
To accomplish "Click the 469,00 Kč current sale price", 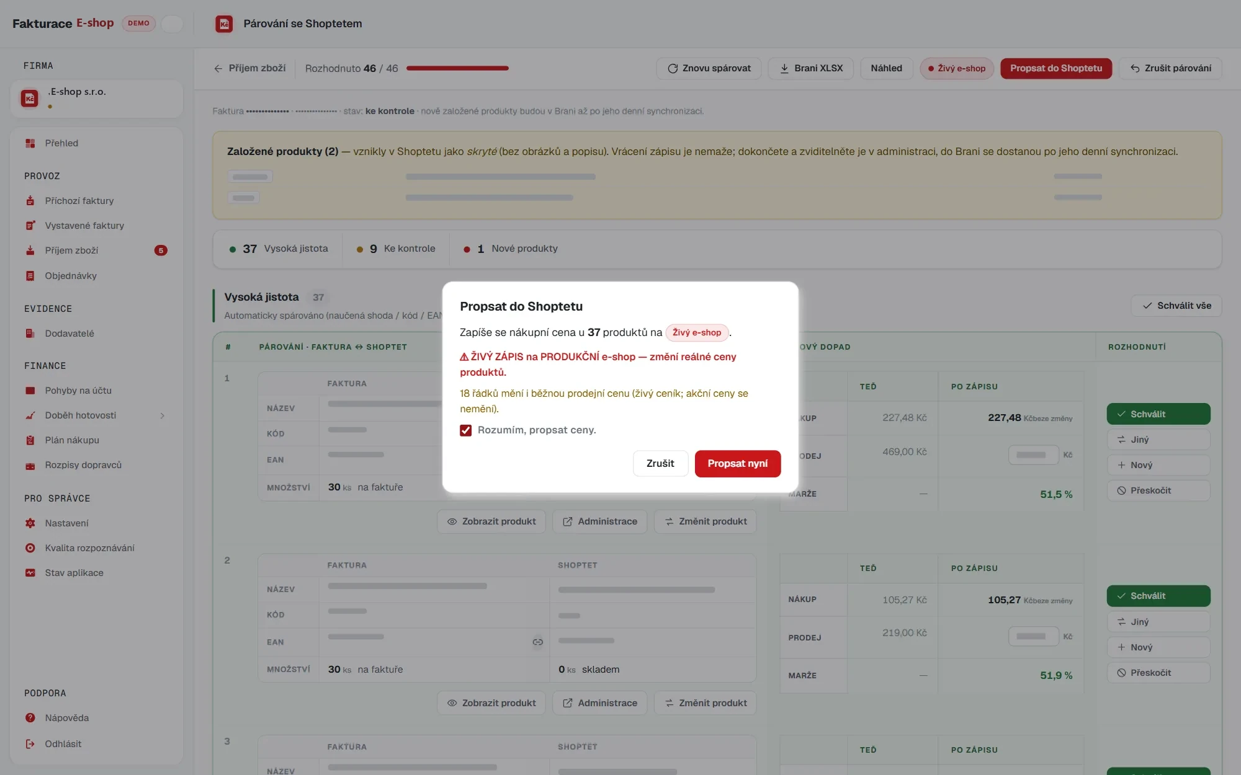I will (x=905, y=452).
